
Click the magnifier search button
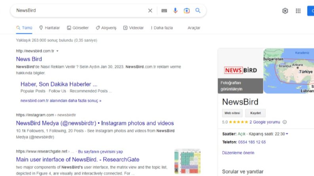[198, 10]
